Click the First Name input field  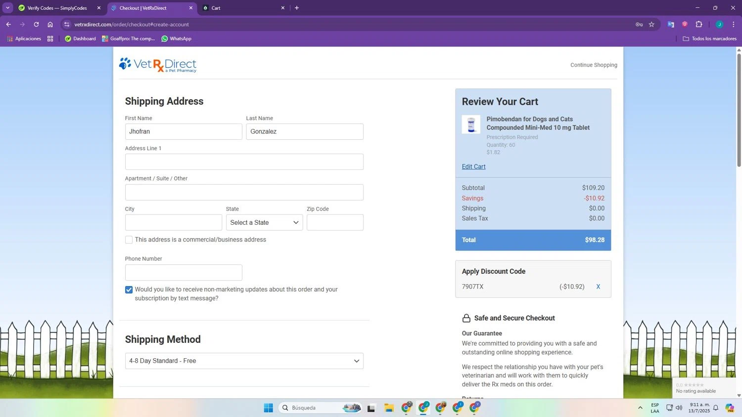[184, 131]
